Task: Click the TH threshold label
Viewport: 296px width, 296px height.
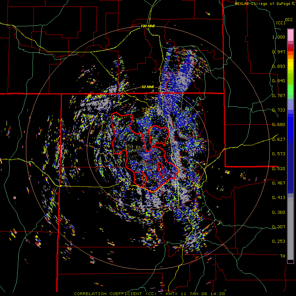Action: 283,256
